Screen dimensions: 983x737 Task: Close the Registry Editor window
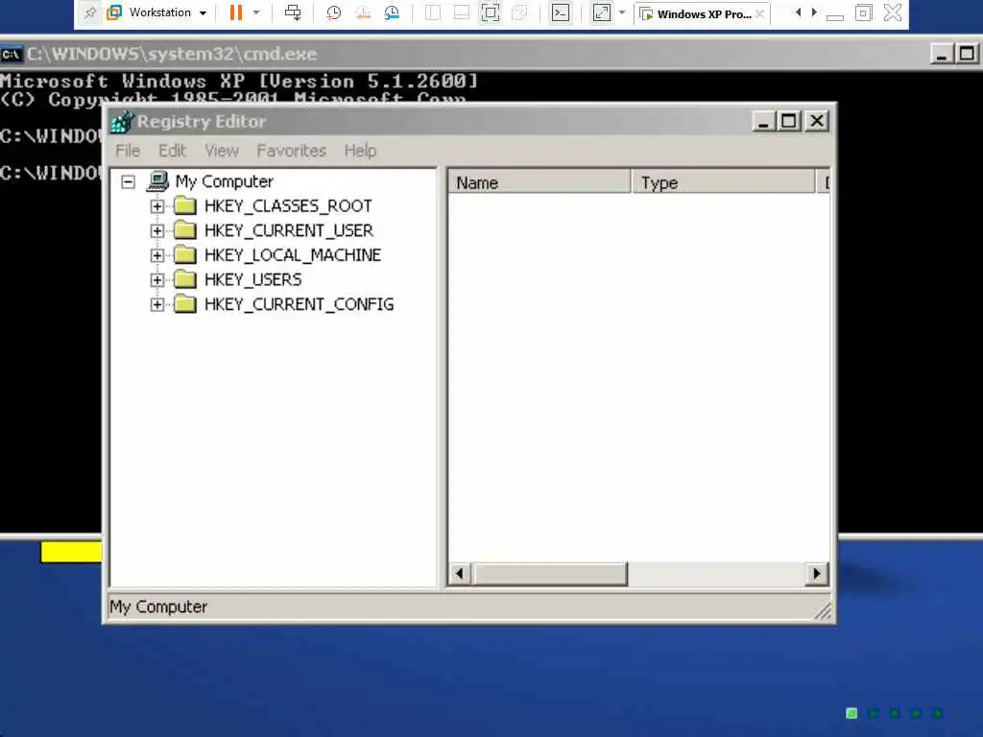pyautogui.click(x=817, y=121)
